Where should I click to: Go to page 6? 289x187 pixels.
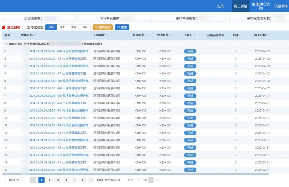83,180
